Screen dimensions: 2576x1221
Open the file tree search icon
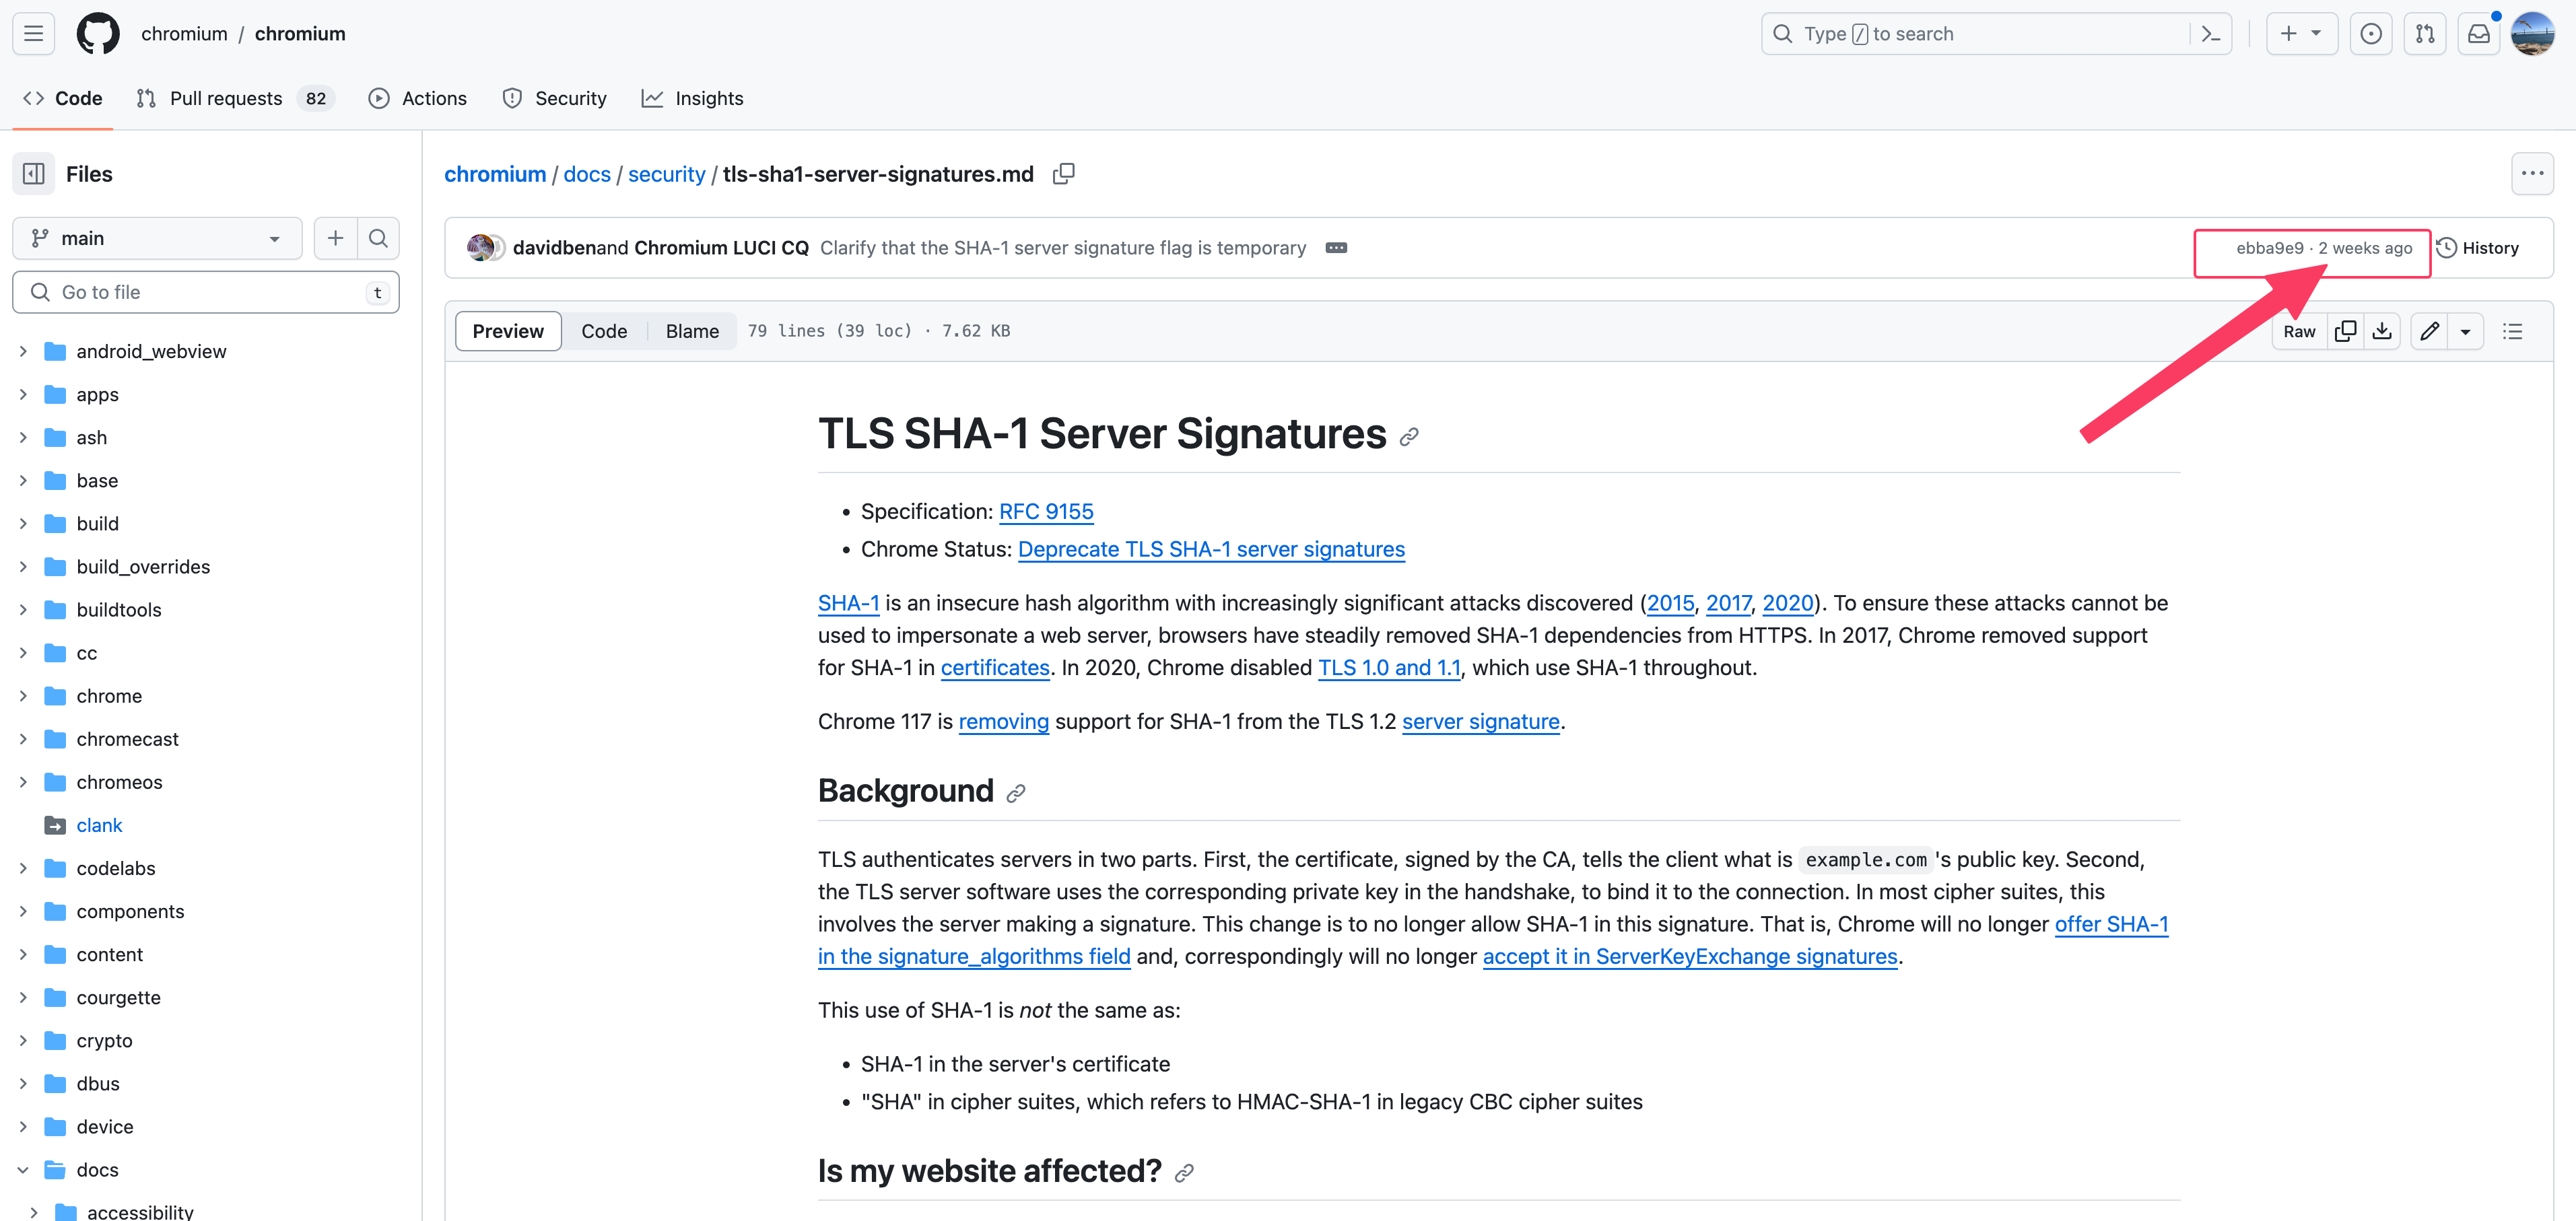(x=378, y=238)
